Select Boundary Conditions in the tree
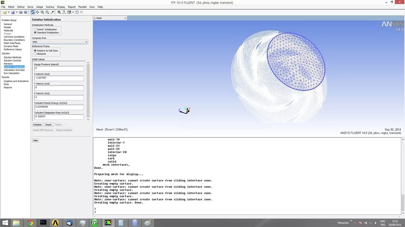This screenshot has height=227, width=405. click(14, 40)
